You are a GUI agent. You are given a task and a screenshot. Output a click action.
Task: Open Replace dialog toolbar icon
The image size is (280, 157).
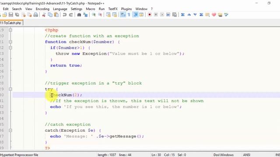pos(86,15)
